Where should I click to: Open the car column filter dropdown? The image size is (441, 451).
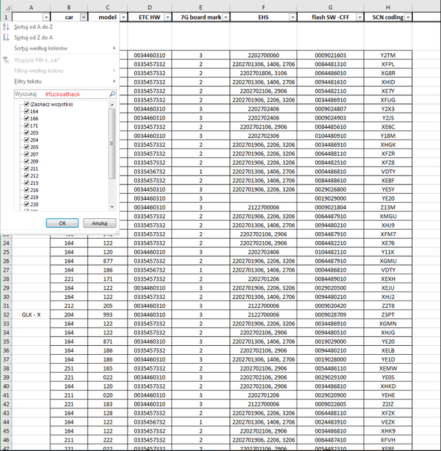click(84, 17)
